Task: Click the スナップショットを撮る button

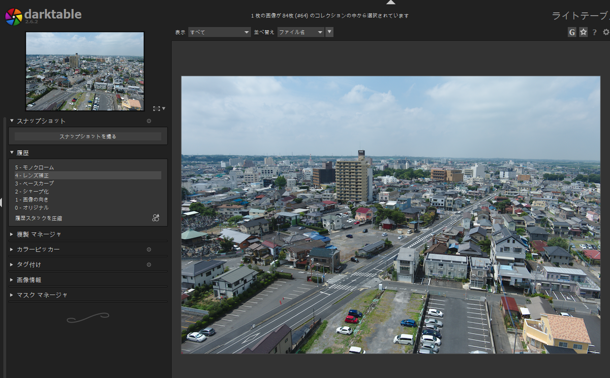Action: click(x=88, y=136)
